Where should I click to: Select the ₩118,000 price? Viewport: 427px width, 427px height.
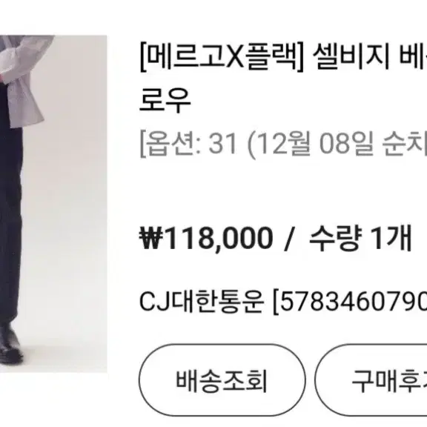click(x=206, y=238)
